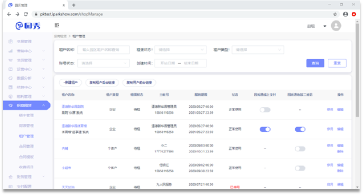Open the 租赁状态 dropdown filter

click(182, 50)
